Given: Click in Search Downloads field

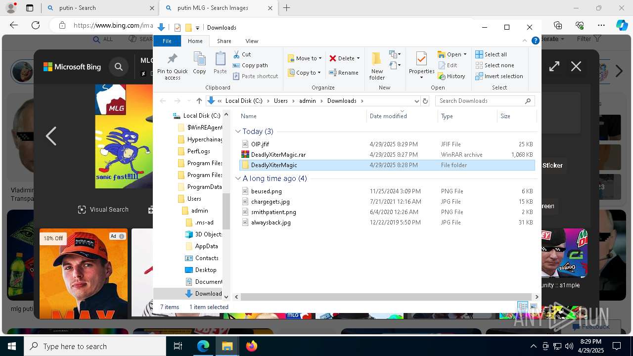Looking at the screenshot, I should click(x=485, y=101).
